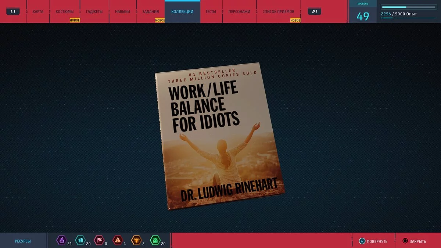The image size is (441, 248).
Task: Go to the Навыки tab
Action: click(x=122, y=11)
